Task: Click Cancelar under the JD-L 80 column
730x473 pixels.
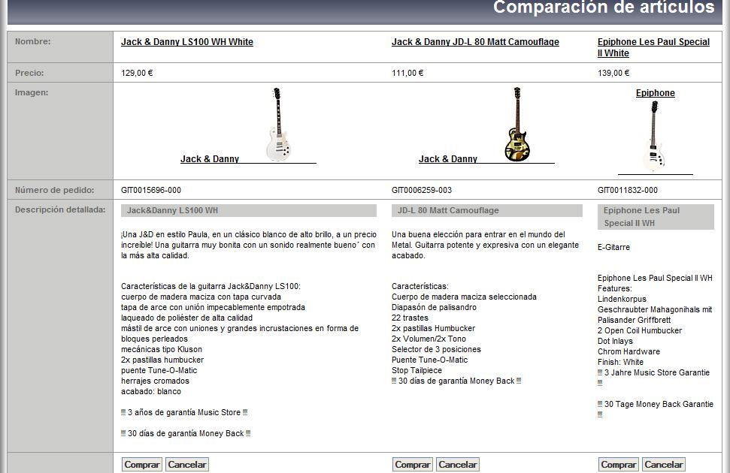Action: 457,464
